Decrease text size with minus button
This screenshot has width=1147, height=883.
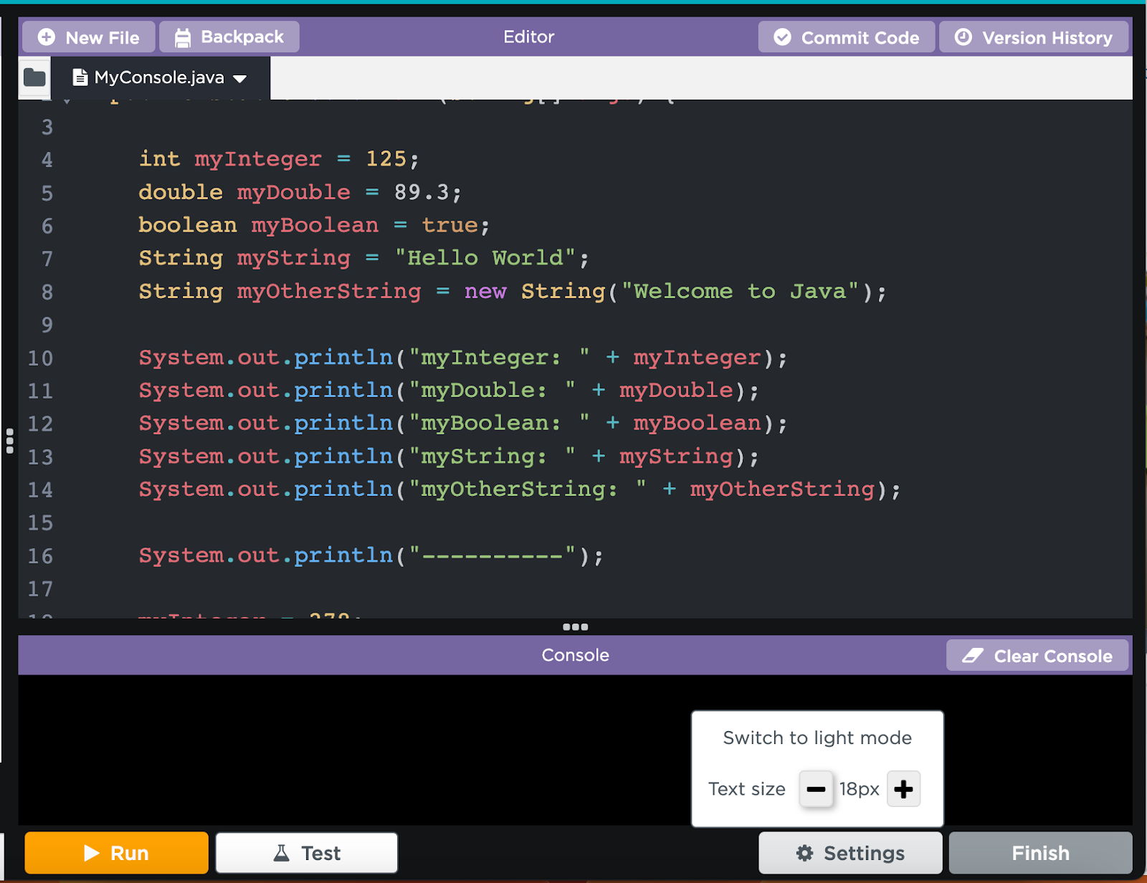click(816, 789)
